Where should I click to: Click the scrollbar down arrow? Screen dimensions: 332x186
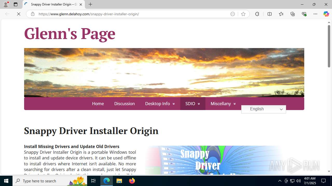329,172
